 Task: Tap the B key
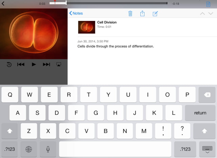click(x=105, y=131)
